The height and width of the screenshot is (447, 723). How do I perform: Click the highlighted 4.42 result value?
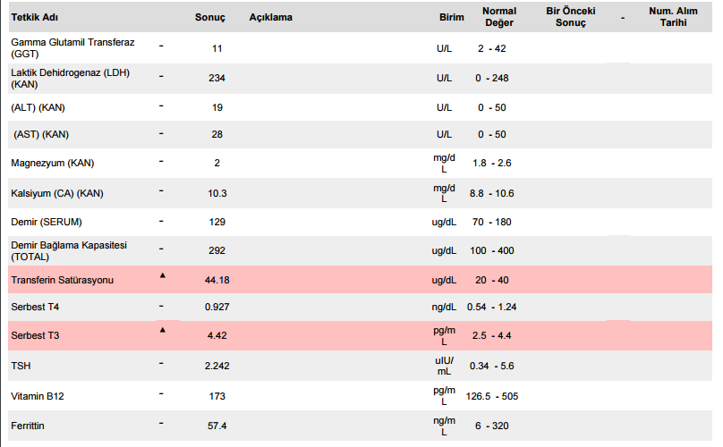coord(217,335)
